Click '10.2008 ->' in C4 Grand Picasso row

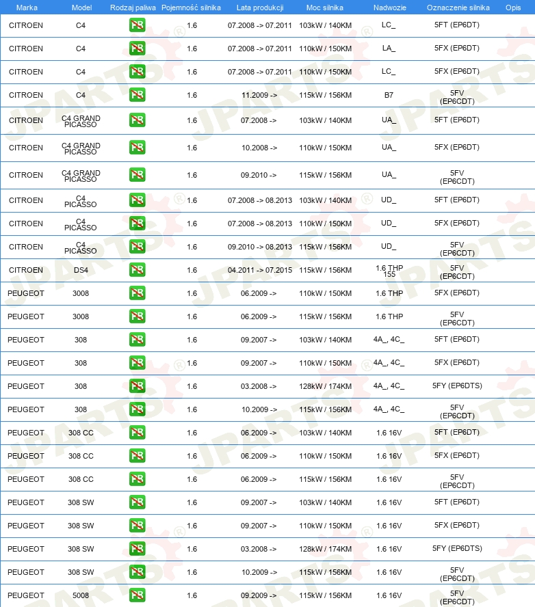[259, 148]
